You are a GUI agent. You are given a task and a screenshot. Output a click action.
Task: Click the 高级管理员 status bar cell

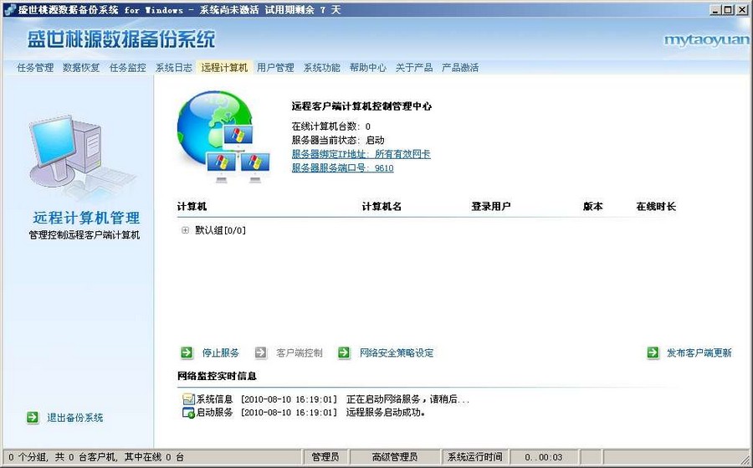coord(395,457)
